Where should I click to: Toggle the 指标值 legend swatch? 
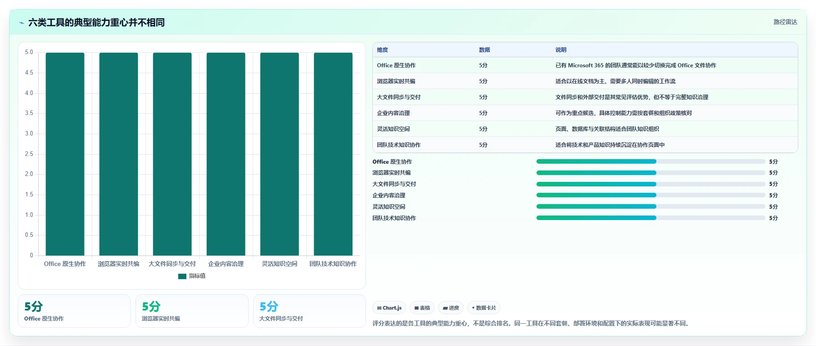pyautogui.click(x=182, y=276)
